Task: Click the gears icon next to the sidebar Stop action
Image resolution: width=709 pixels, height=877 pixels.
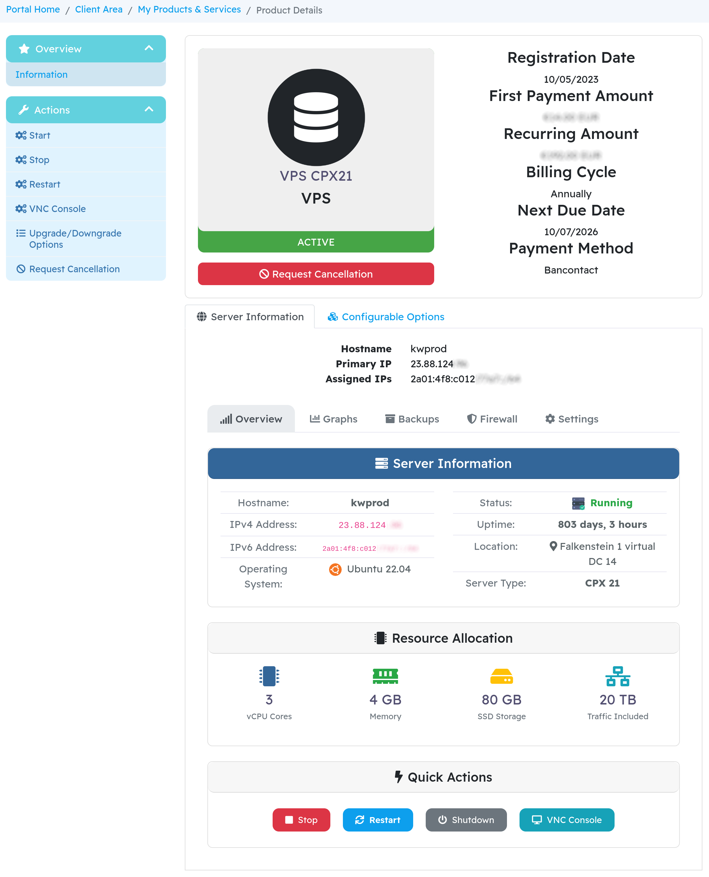Action: click(21, 160)
